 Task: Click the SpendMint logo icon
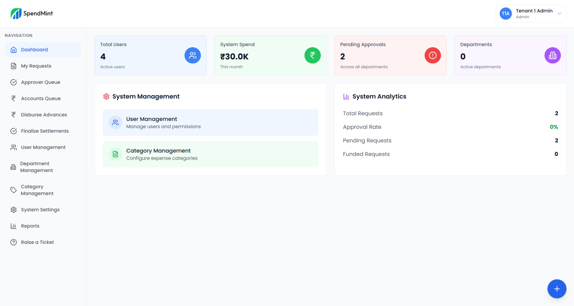[x=16, y=14]
